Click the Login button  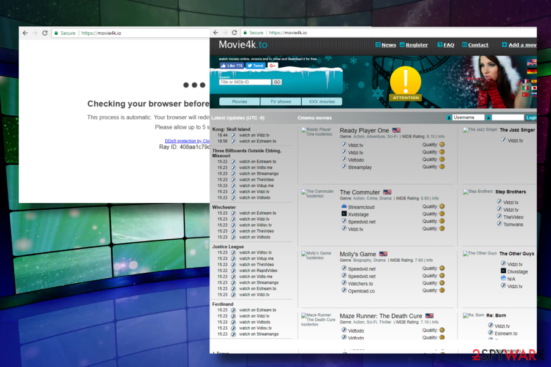[x=531, y=117]
